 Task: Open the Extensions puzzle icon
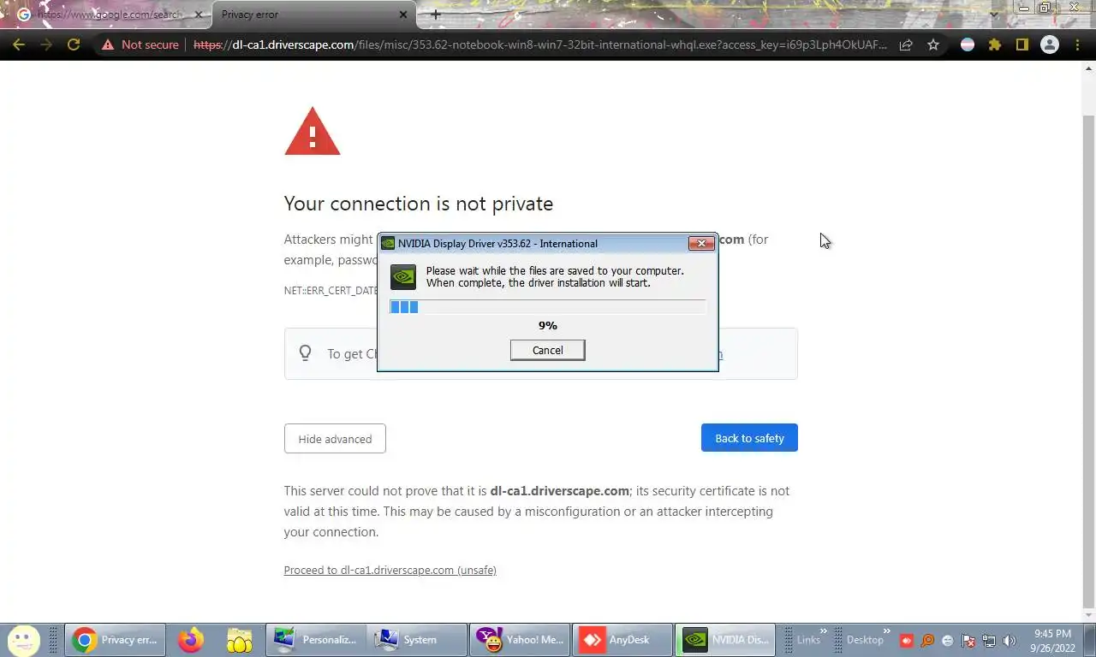coord(994,44)
